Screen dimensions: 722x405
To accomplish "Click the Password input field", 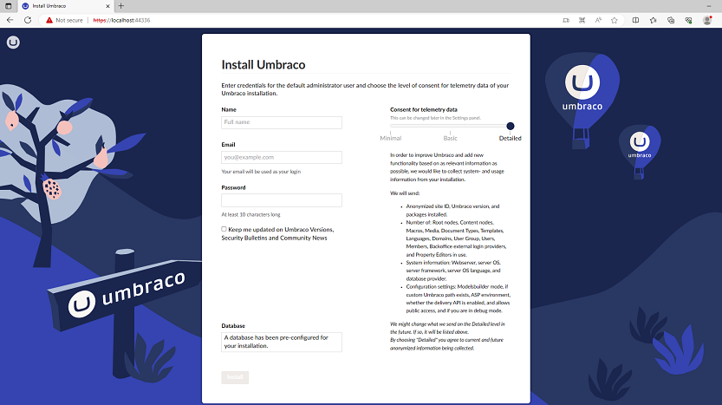I will tap(282, 200).
